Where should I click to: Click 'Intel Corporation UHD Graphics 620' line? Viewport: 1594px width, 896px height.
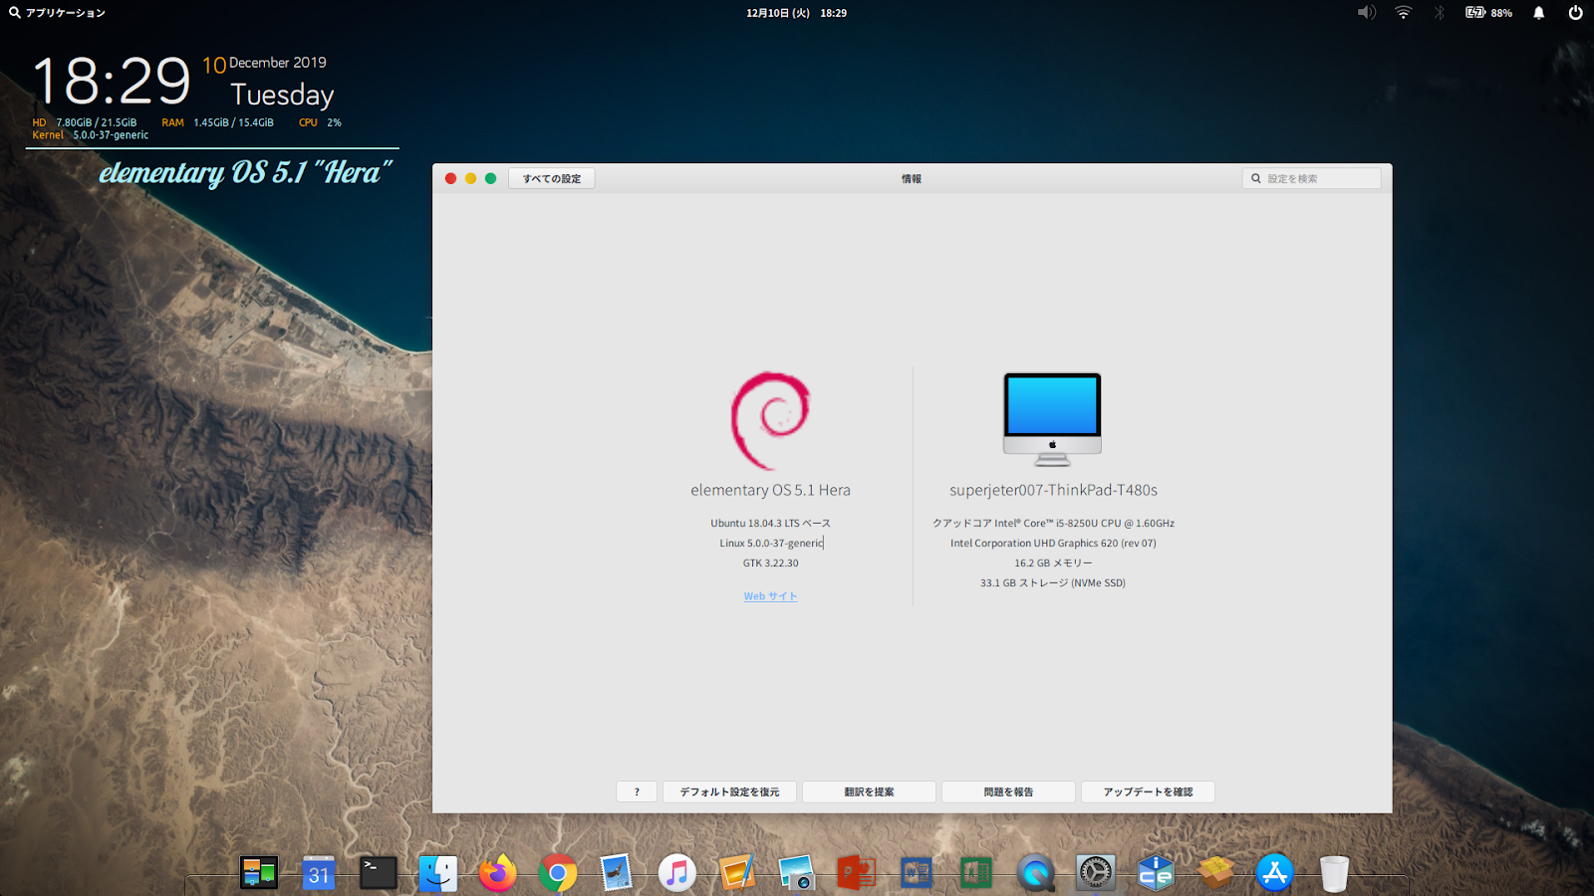coord(1053,543)
